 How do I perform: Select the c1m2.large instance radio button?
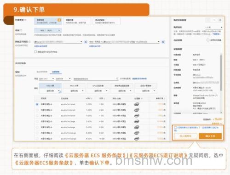tap(37, 121)
